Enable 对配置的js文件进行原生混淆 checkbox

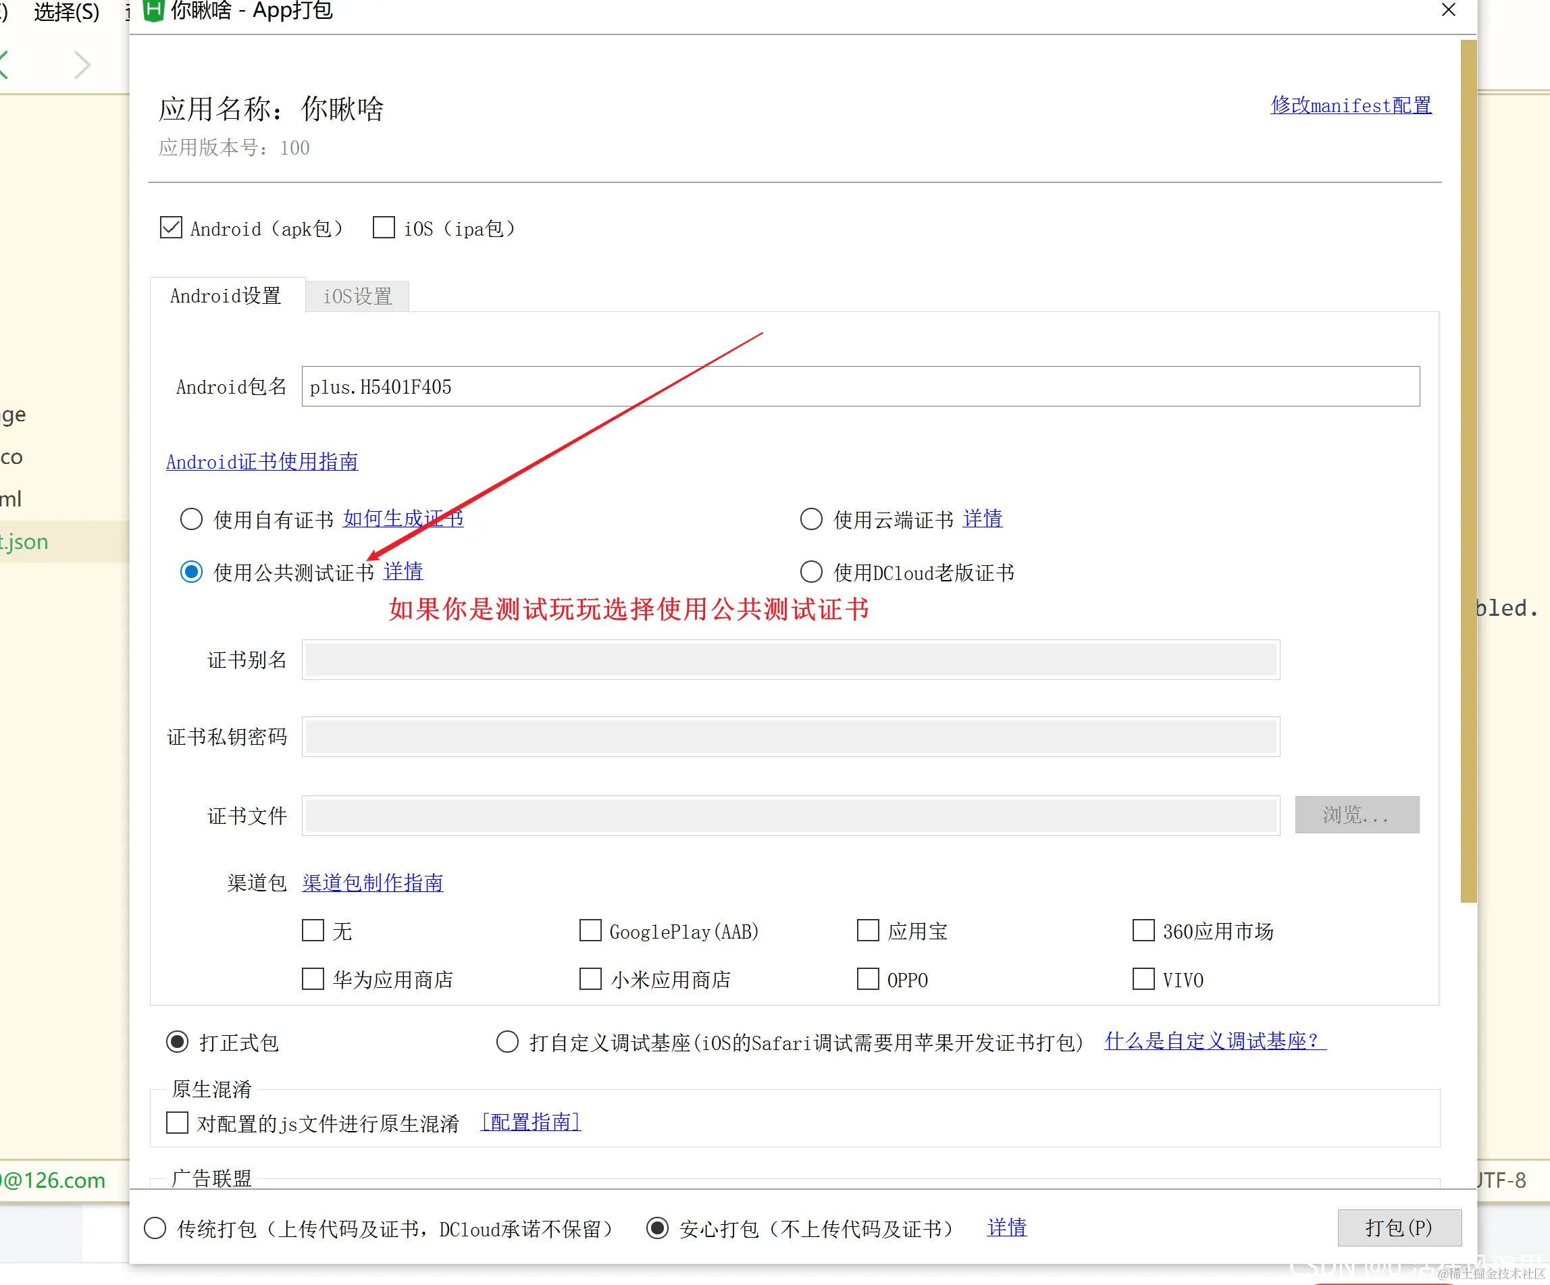(177, 1123)
